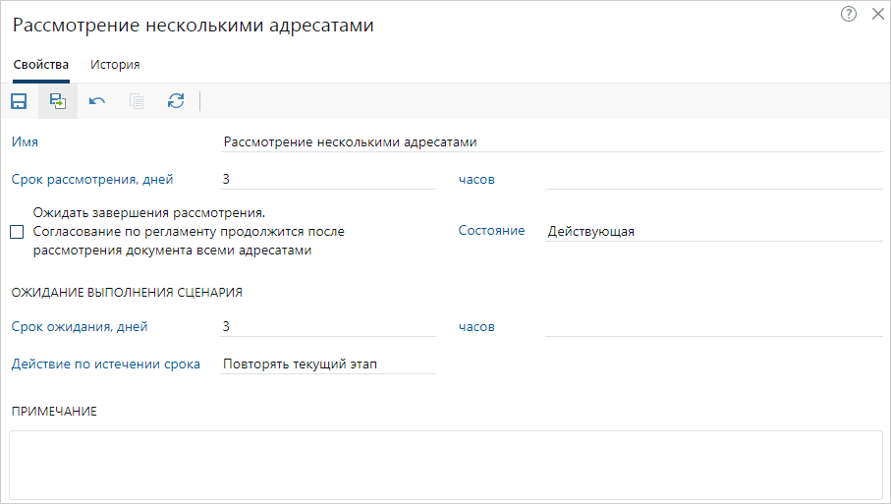The image size is (891, 504).
Task: Select the "Свойства" tab
Action: [x=40, y=65]
